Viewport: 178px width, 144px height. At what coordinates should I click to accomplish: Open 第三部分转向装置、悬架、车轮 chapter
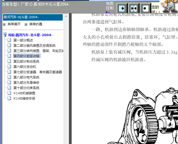[38, 51]
